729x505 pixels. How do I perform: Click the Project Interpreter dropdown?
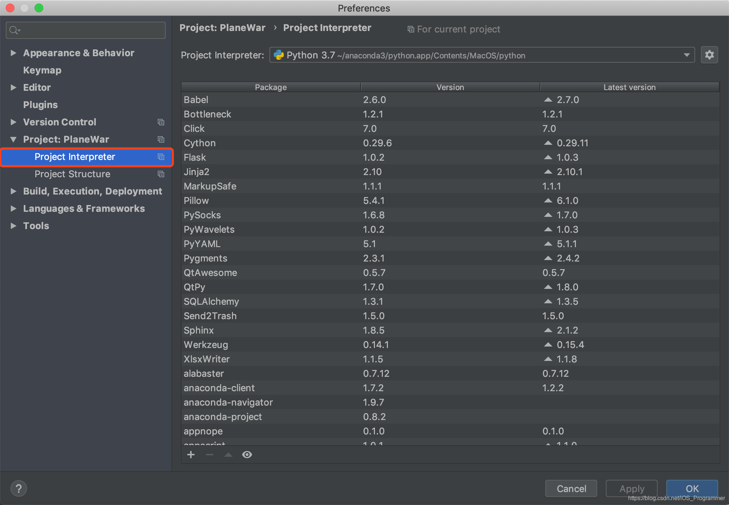482,55
